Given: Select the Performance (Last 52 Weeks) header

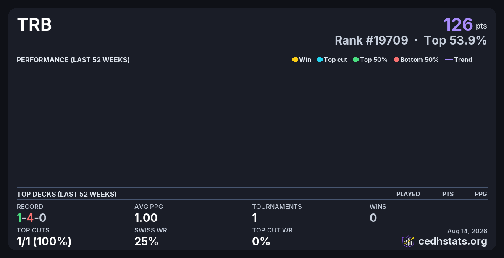Looking at the screenshot, I should pyautogui.click(x=73, y=60).
